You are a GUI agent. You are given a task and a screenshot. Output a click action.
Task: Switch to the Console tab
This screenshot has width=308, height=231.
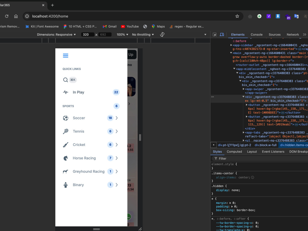click(257, 34)
